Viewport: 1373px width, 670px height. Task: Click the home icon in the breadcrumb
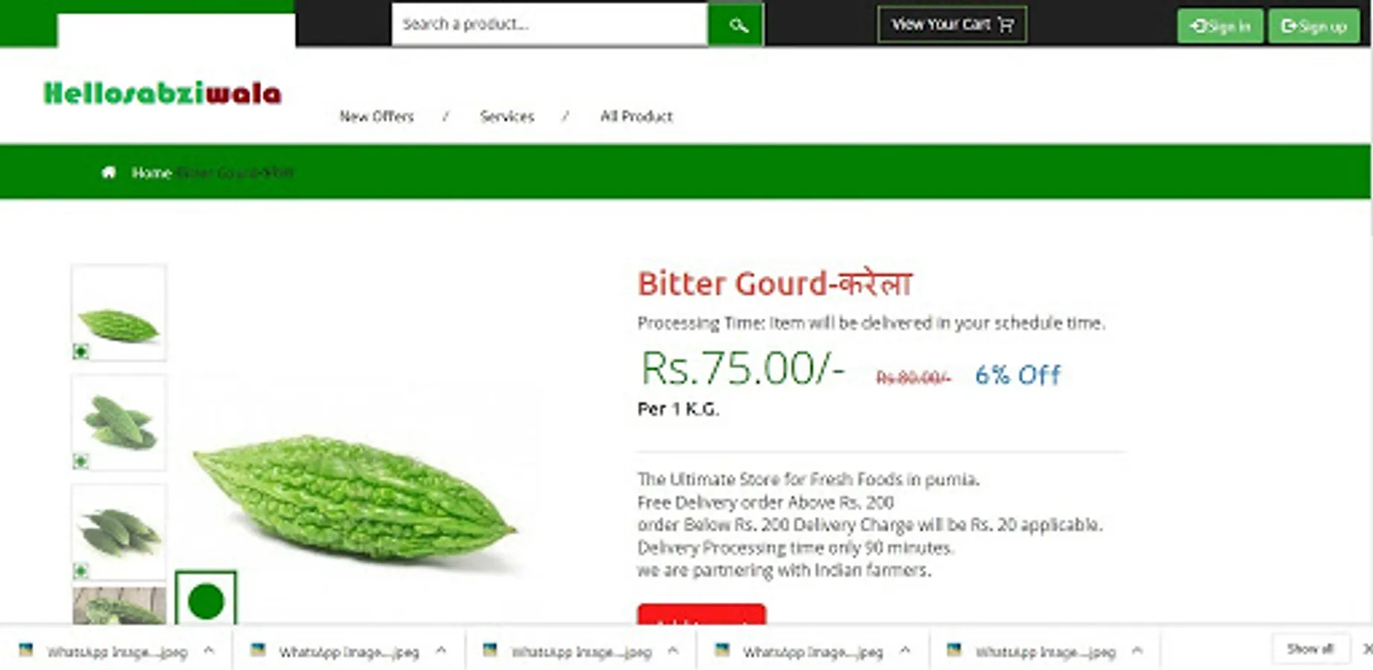109,173
